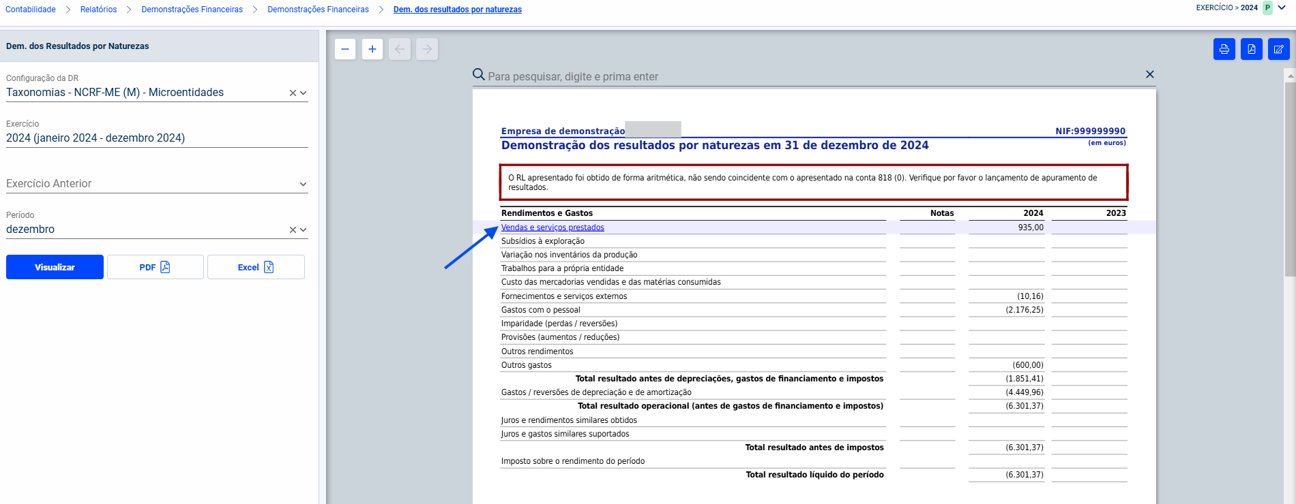
Task: Close the search bar with X
Action: click(1150, 74)
